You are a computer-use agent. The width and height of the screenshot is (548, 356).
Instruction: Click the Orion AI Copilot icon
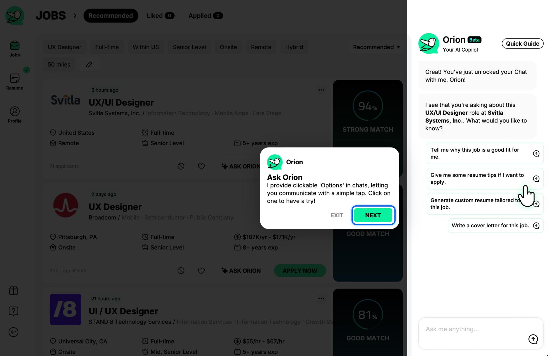(x=429, y=43)
